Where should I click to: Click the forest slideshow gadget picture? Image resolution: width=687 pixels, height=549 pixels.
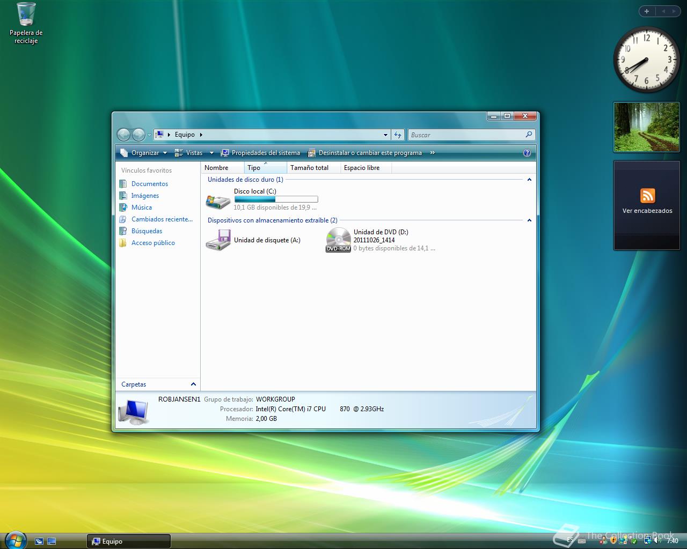pos(646,127)
